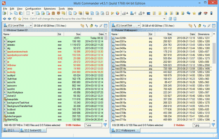The height and width of the screenshot is (139, 219).
Task: Select appidcertstorecheck file in left panel
Action: (54, 52)
